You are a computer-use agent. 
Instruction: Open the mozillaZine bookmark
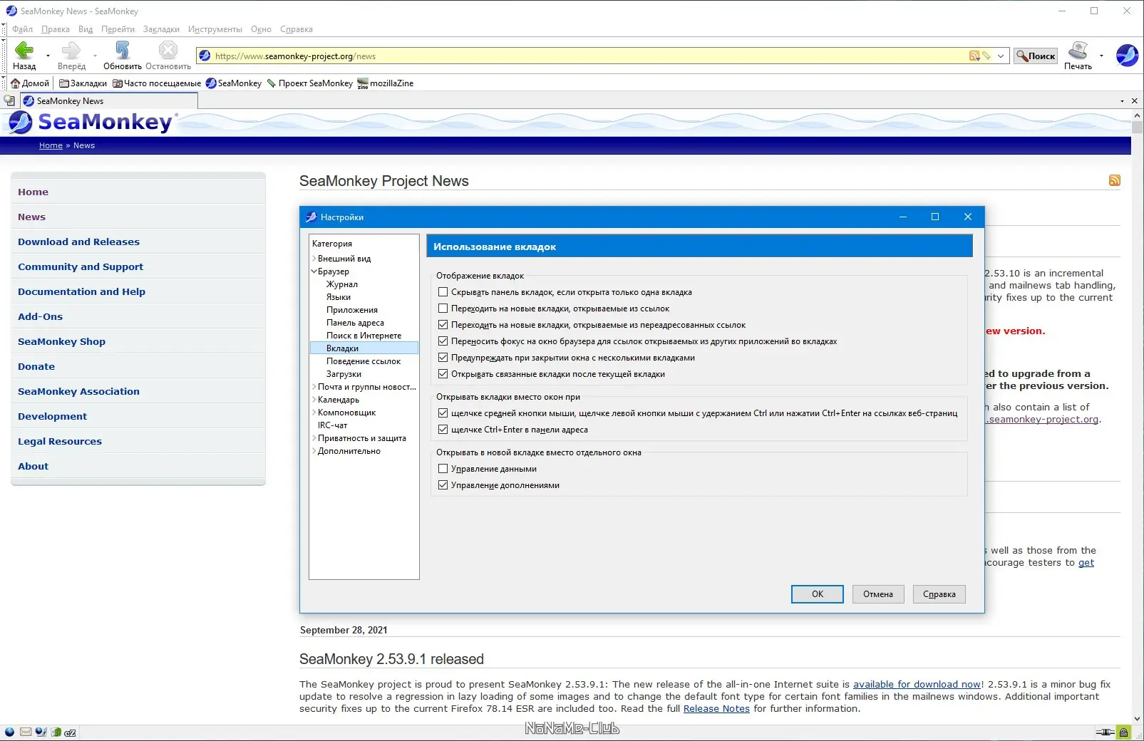pyautogui.click(x=386, y=83)
